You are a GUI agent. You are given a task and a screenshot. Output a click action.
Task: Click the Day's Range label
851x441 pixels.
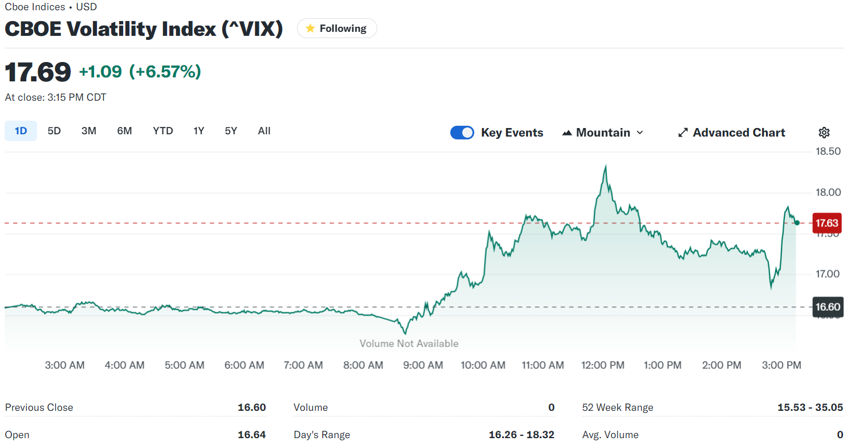coord(321,435)
